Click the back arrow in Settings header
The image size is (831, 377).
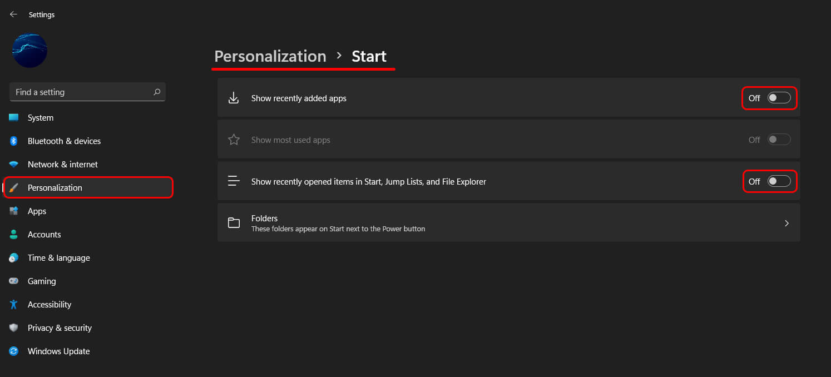(13, 14)
